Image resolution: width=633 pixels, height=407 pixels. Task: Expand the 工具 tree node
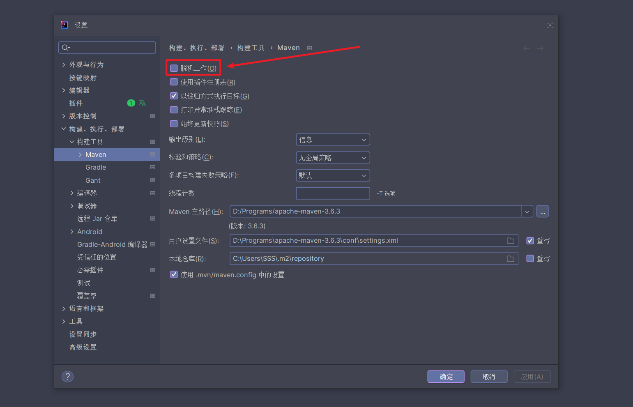pyautogui.click(x=64, y=321)
